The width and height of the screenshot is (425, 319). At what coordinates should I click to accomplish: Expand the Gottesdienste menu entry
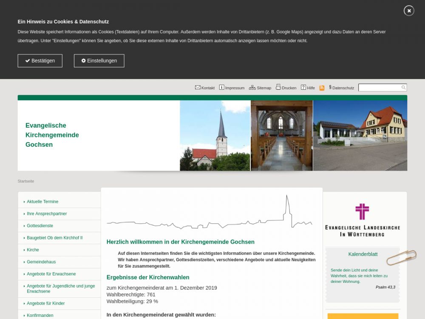tap(40, 226)
